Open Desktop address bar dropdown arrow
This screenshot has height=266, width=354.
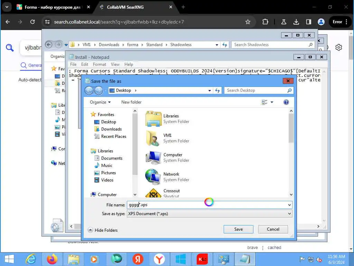[x=209, y=90]
